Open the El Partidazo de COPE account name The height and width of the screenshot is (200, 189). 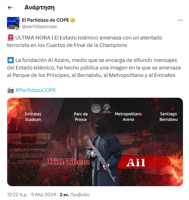point(45,20)
